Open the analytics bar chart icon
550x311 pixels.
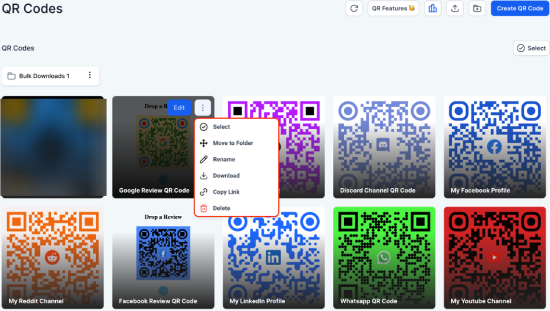433,8
